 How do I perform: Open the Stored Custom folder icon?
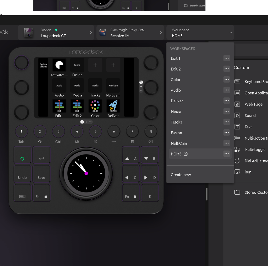point(237,192)
